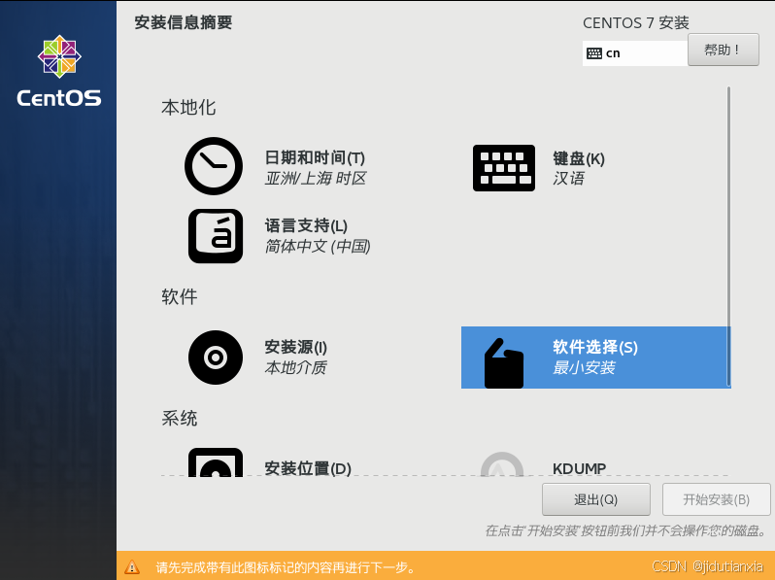775x580 pixels.
Task: Click the Keyboard layout icon
Action: (503, 167)
